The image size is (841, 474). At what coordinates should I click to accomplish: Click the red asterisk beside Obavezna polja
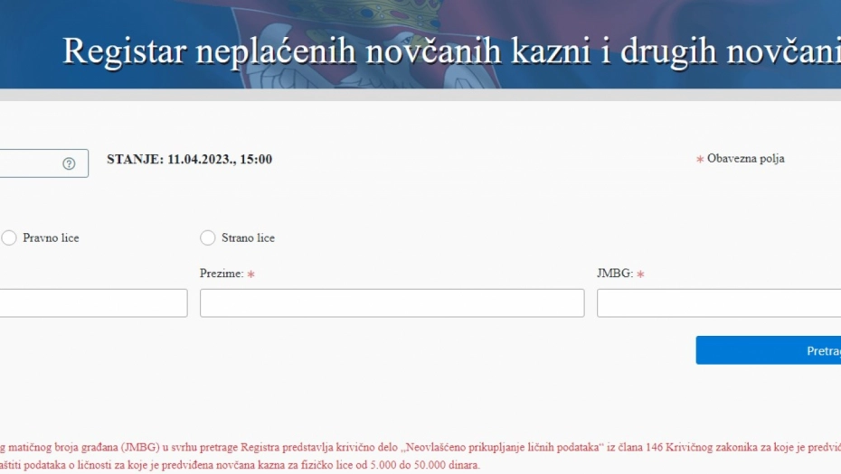point(699,160)
